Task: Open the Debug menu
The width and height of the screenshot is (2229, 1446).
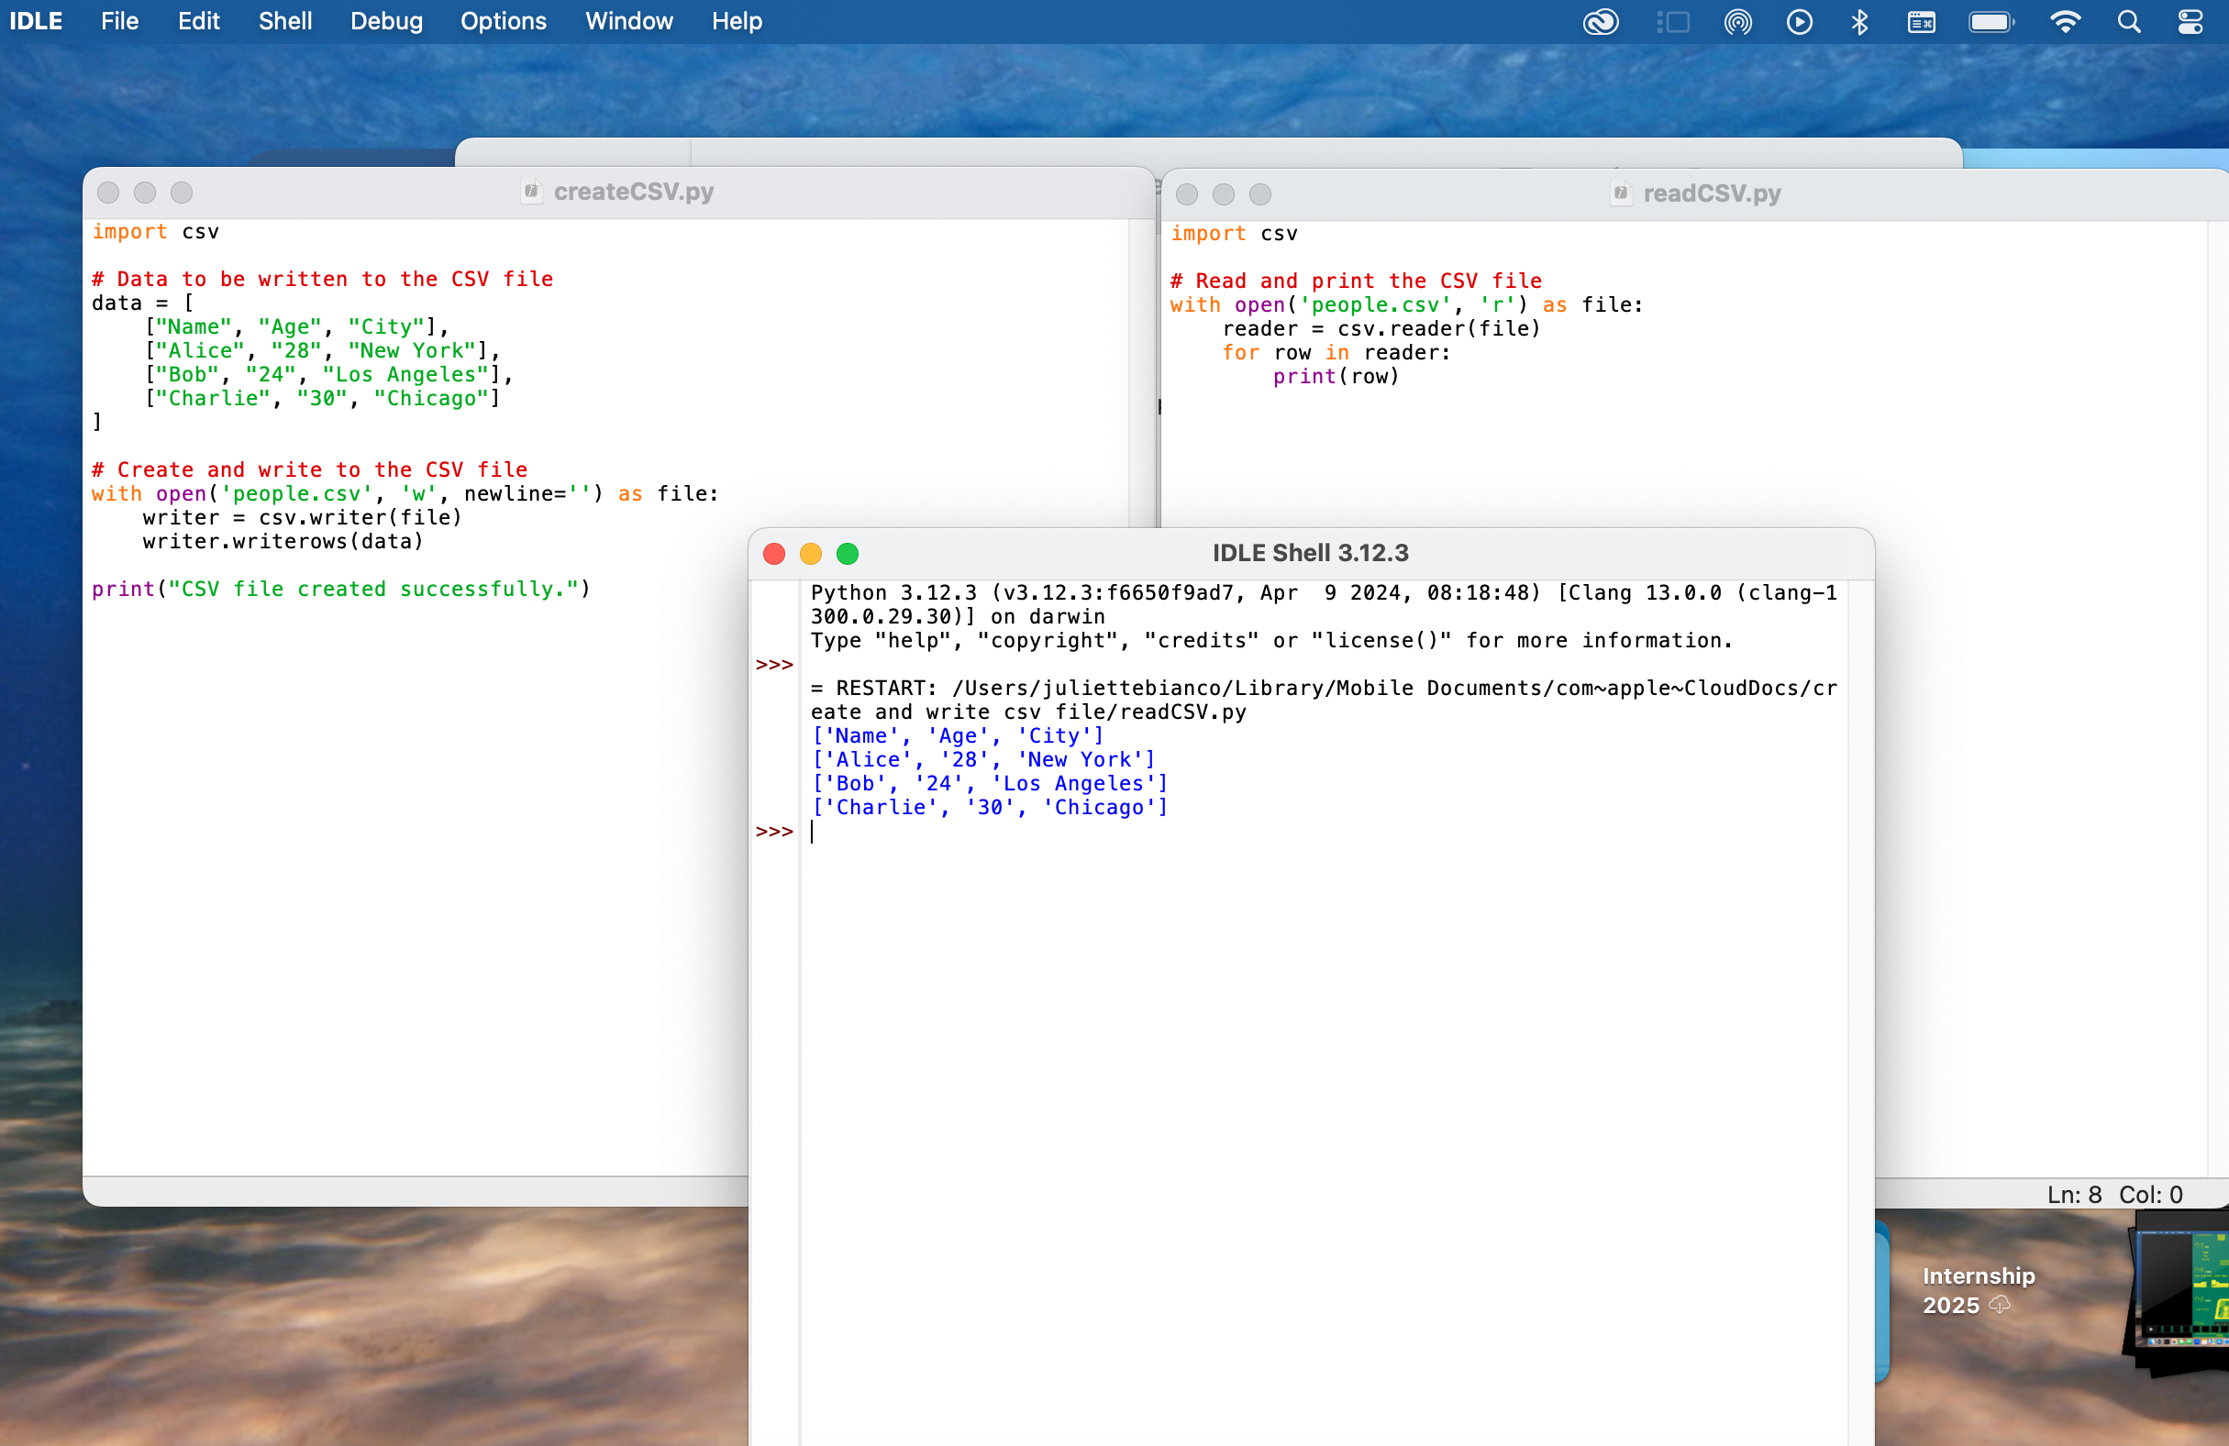Action: tap(386, 20)
